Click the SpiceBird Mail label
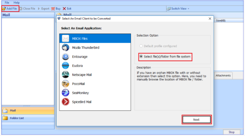 pos(81,102)
